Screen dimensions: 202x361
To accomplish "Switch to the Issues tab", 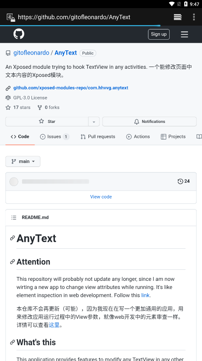I will 54,137.
